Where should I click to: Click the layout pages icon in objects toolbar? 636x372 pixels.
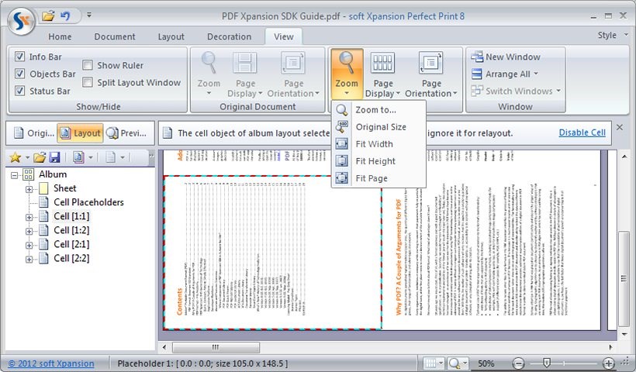[x=78, y=157]
